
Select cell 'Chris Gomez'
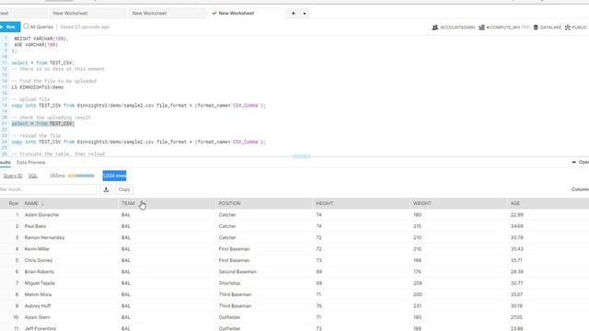(39, 260)
